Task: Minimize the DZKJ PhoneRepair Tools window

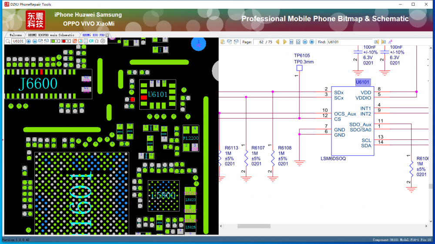Action: click(400, 4)
